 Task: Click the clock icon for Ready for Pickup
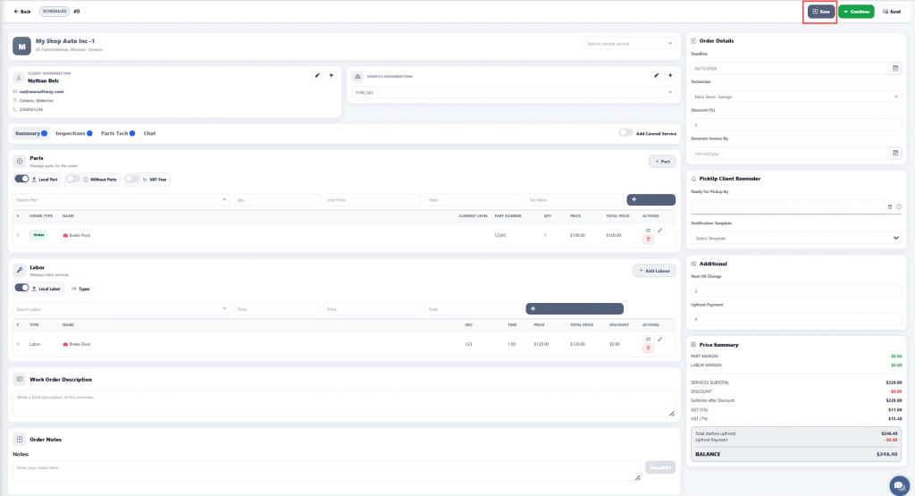pos(899,206)
